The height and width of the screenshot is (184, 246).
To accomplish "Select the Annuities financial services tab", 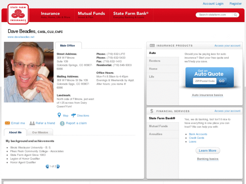I will point(163,134).
